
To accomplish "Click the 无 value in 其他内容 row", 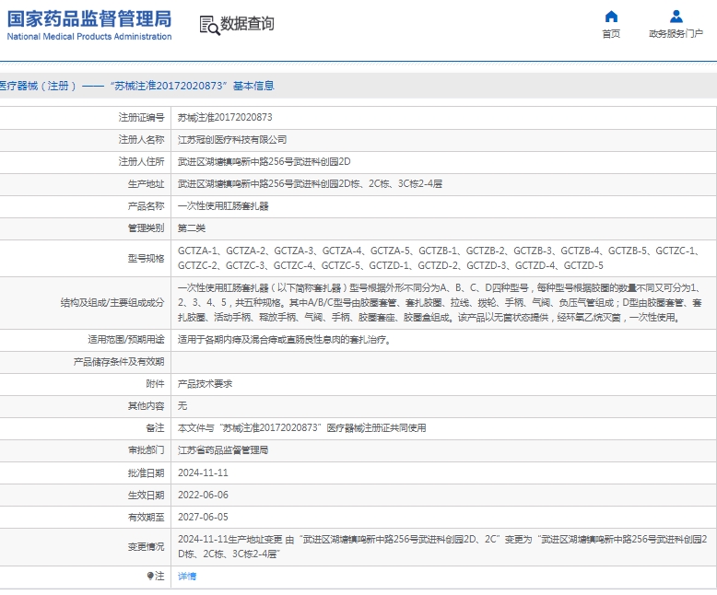I will (182, 406).
